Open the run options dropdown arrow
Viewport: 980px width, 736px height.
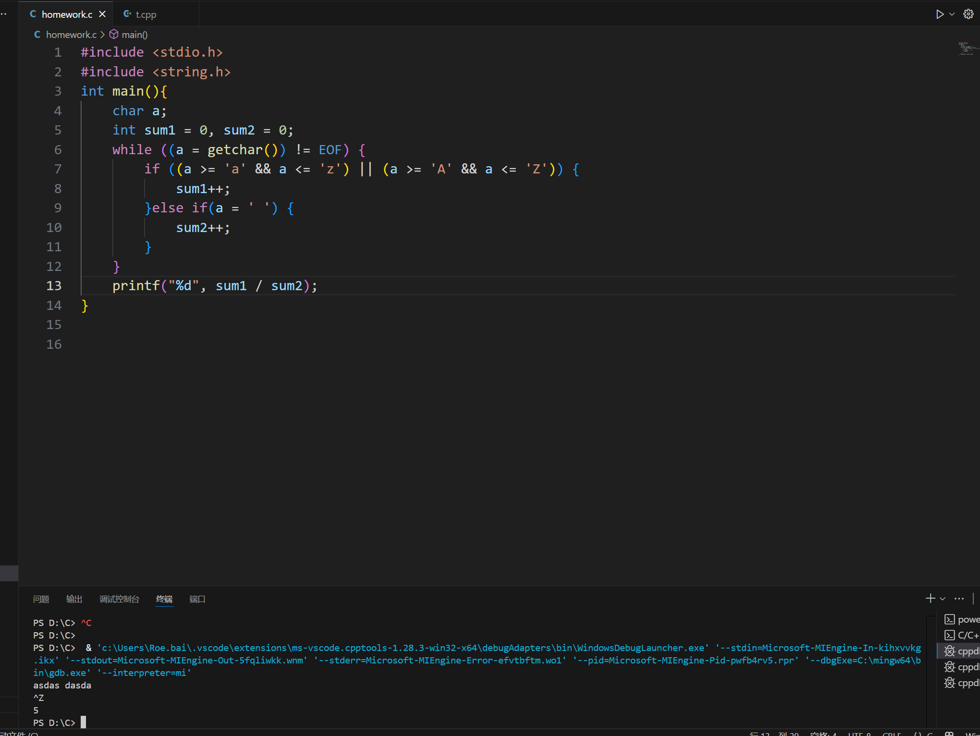tap(952, 14)
